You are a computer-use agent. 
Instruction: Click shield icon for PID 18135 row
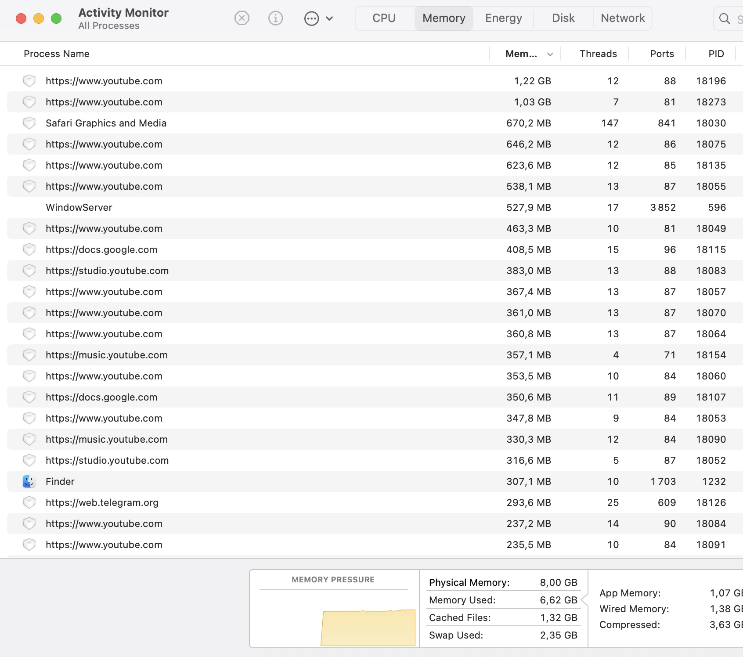[x=29, y=165]
